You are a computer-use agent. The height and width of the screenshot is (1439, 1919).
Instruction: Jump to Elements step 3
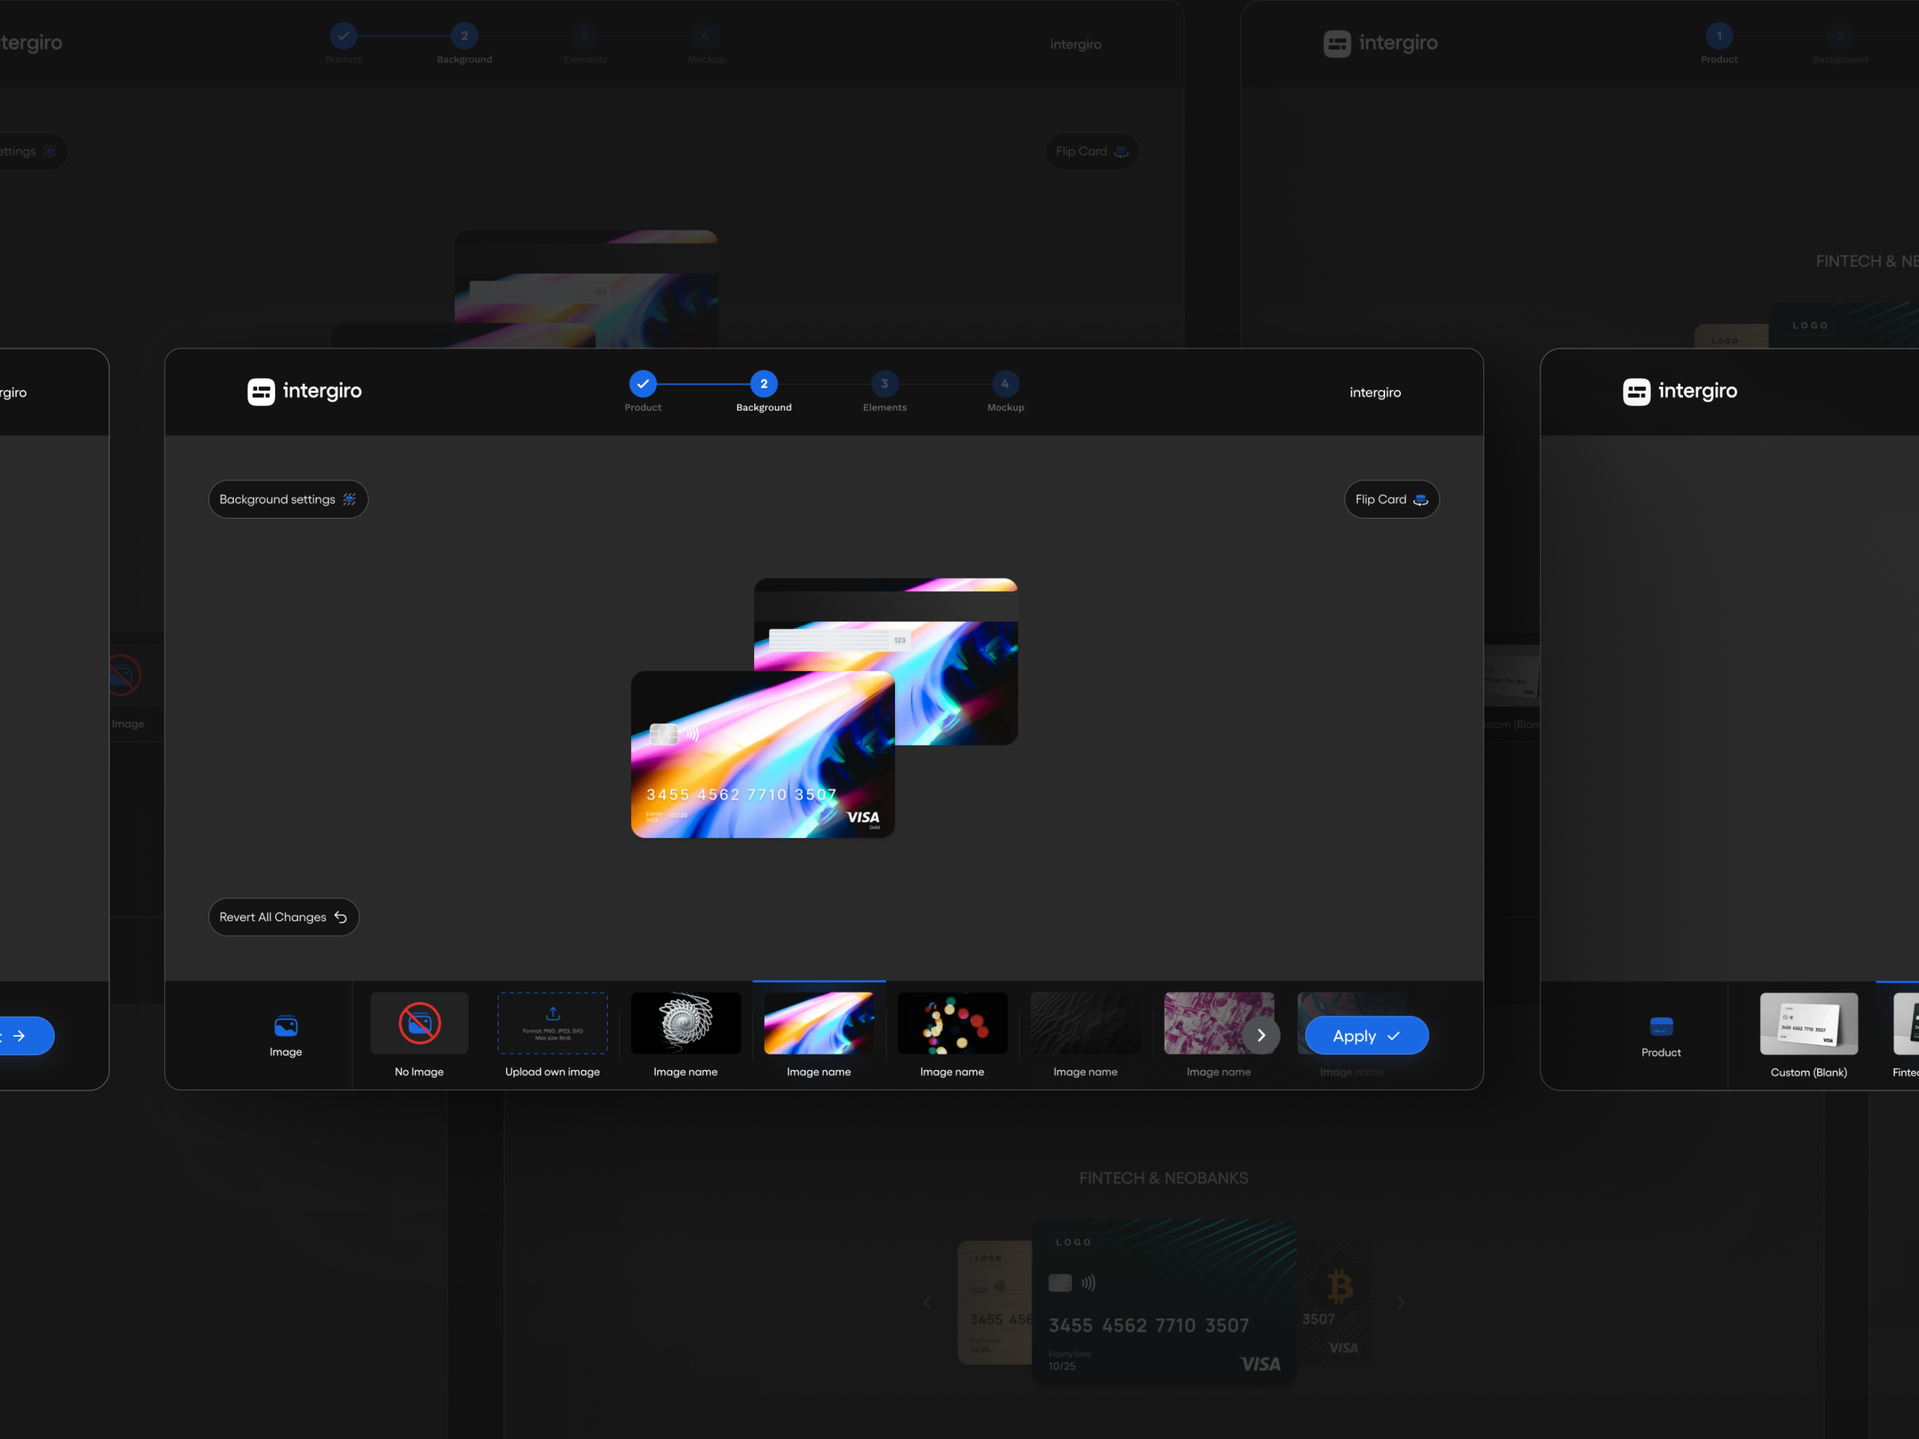884,384
